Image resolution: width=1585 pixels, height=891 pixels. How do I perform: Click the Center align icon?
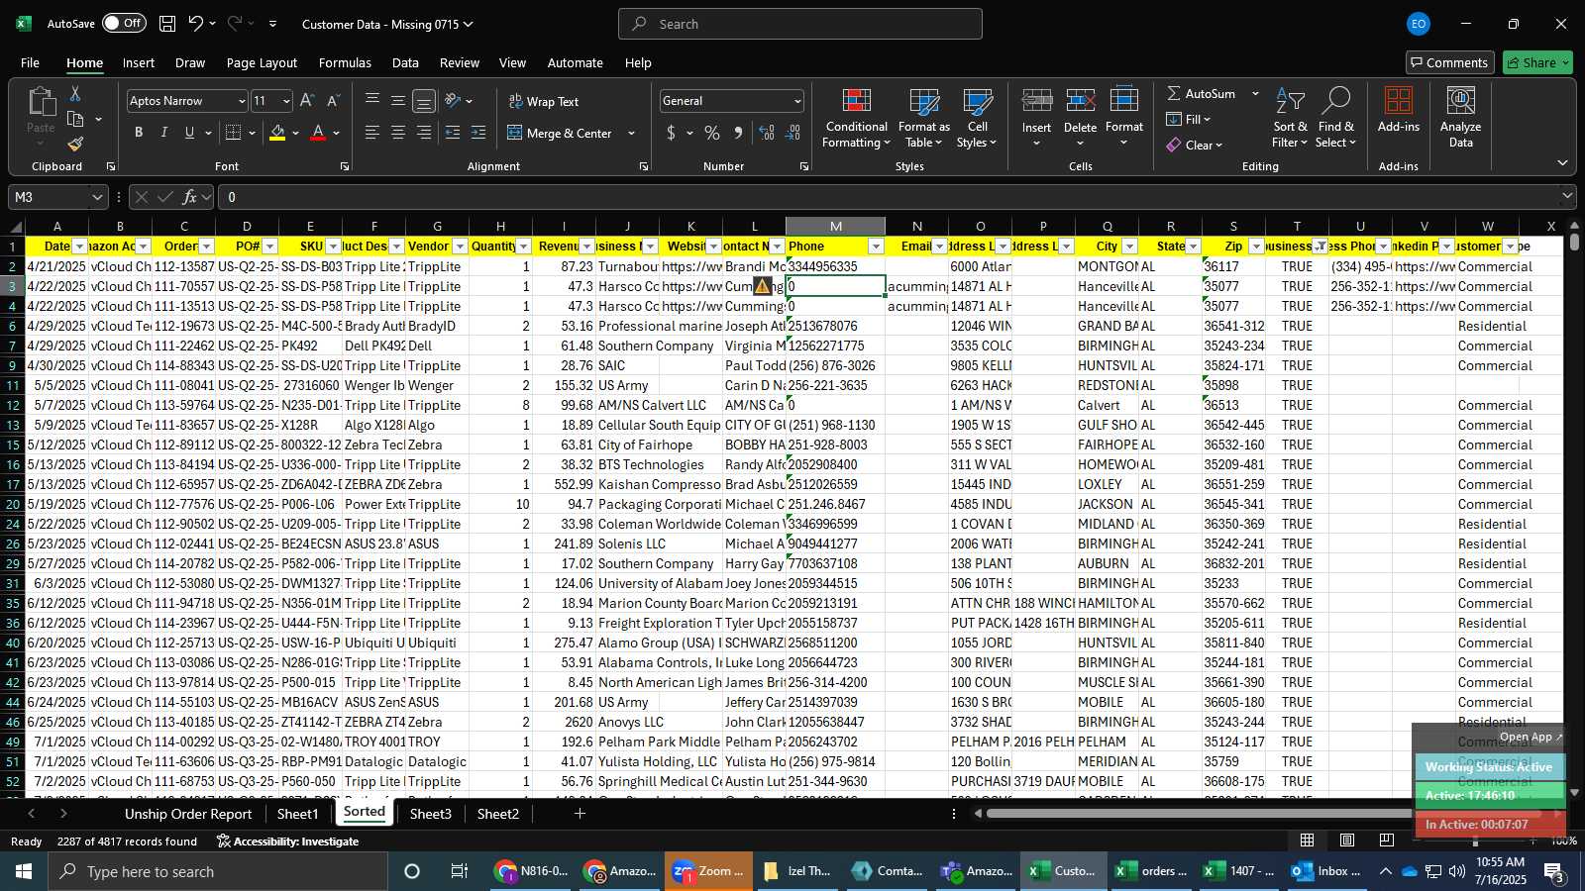point(398,133)
